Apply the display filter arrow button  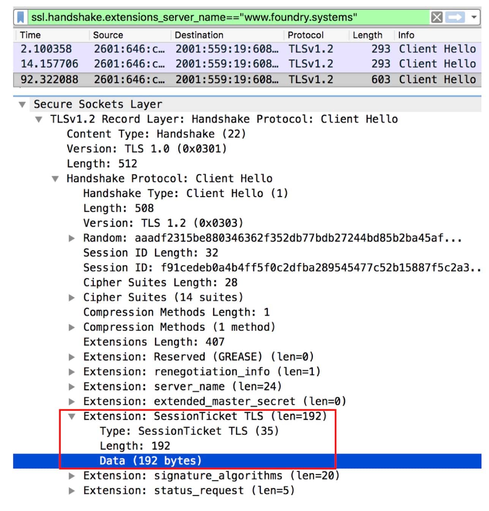455,17
